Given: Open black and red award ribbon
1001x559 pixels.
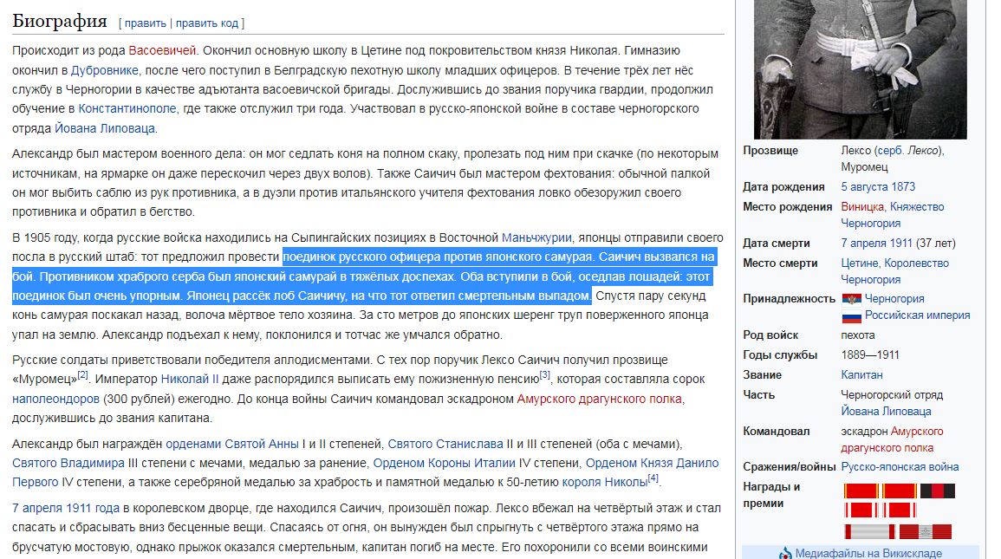Looking at the screenshot, I should 938,491.
